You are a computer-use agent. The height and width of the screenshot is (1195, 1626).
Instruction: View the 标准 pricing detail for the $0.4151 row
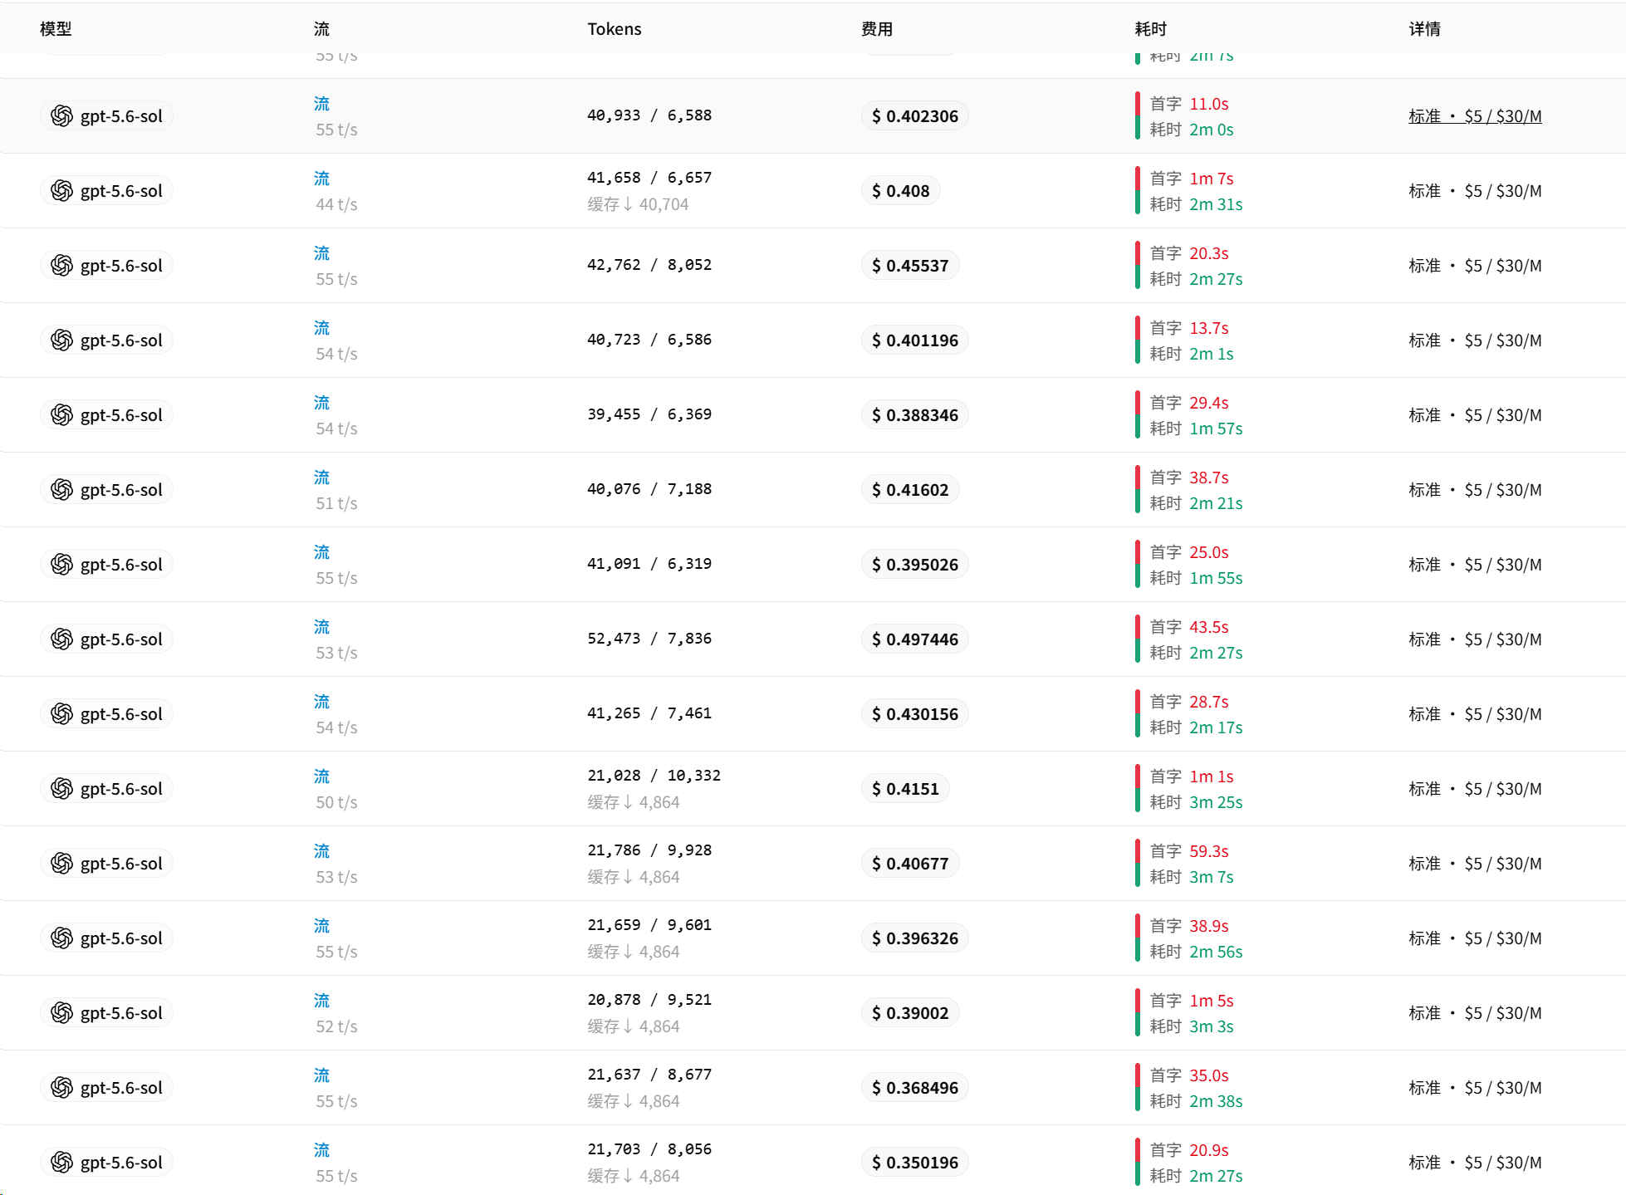click(1475, 789)
